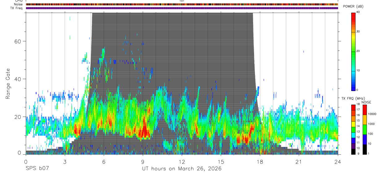Click the SPS b07 beam label
The width and height of the screenshot is (380, 175).
tap(37, 169)
